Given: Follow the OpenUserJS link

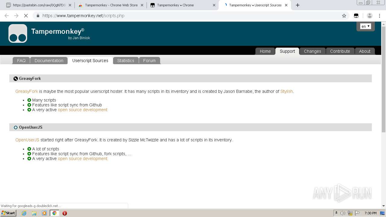Looking at the screenshot, I should click(27, 140).
